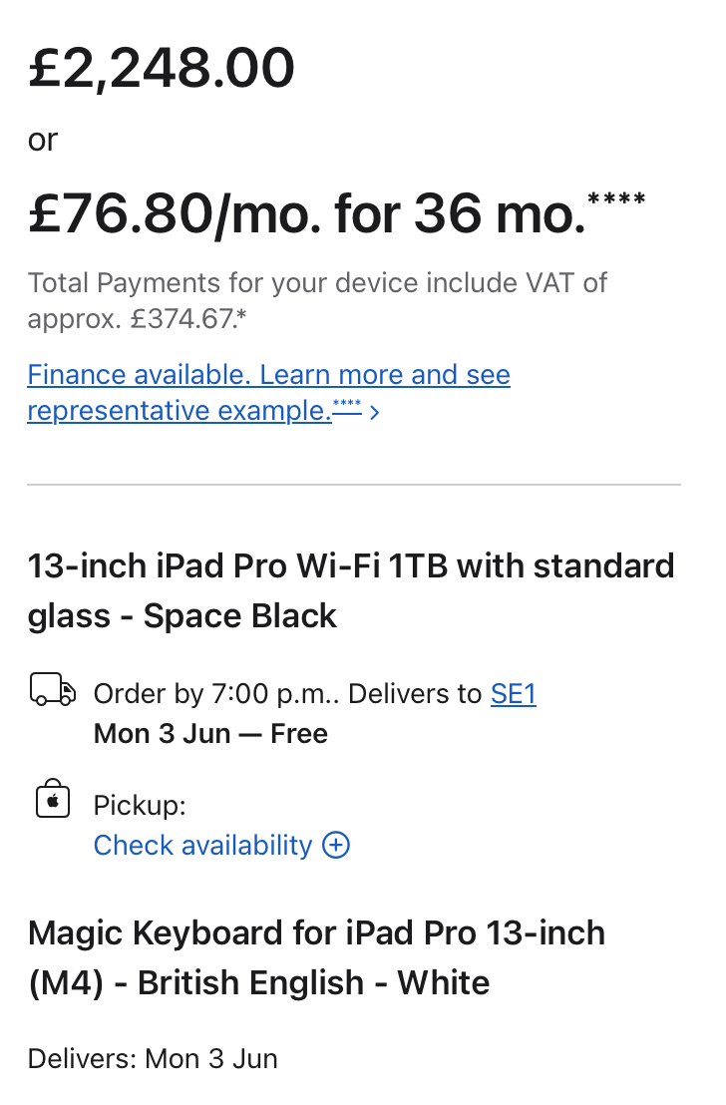Image resolution: width=726 pixels, height=1105 pixels.
Task: Click the plus circle beside Check availability
Action: pyautogui.click(x=336, y=846)
